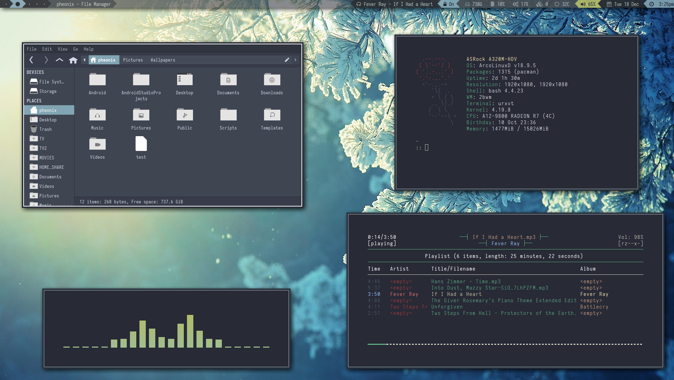674x380 pixels.
Task: Click Vol: 98% indicator in music player
Action: [630, 237]
